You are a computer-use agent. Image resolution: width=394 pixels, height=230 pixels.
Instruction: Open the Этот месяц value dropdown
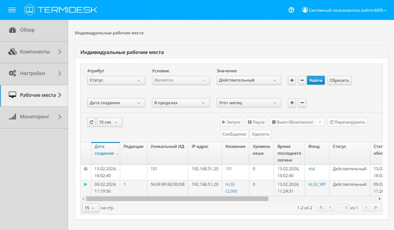[248, 103]
